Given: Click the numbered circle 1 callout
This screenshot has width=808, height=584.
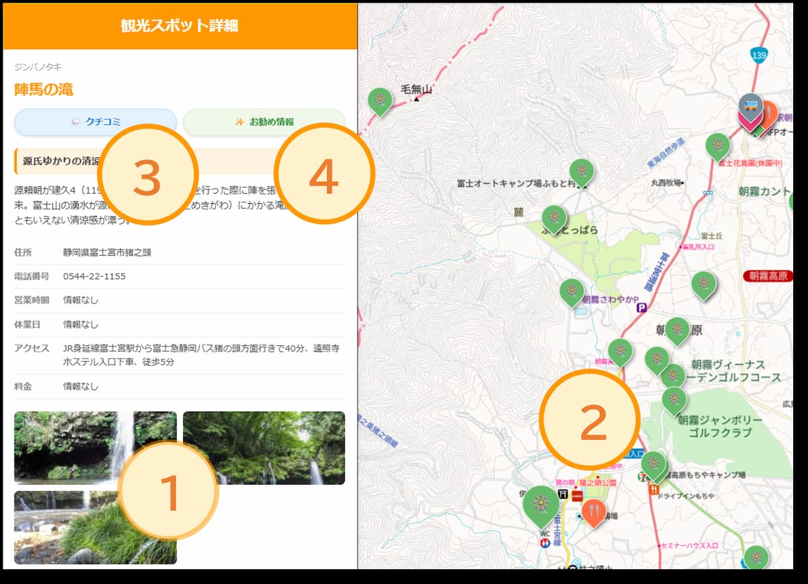Looking at the screenshot, I should click(x=168, y=491).
